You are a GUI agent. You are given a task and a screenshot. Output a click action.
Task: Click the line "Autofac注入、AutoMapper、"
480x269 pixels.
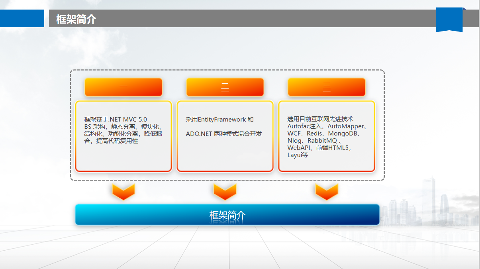point(327,126)
